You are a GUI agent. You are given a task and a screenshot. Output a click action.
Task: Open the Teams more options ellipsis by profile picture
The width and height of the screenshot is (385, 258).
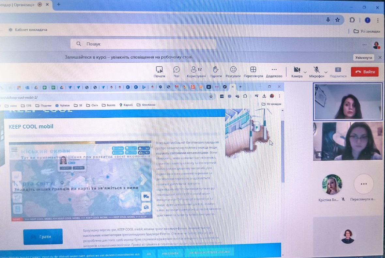(x=364, y=45)
